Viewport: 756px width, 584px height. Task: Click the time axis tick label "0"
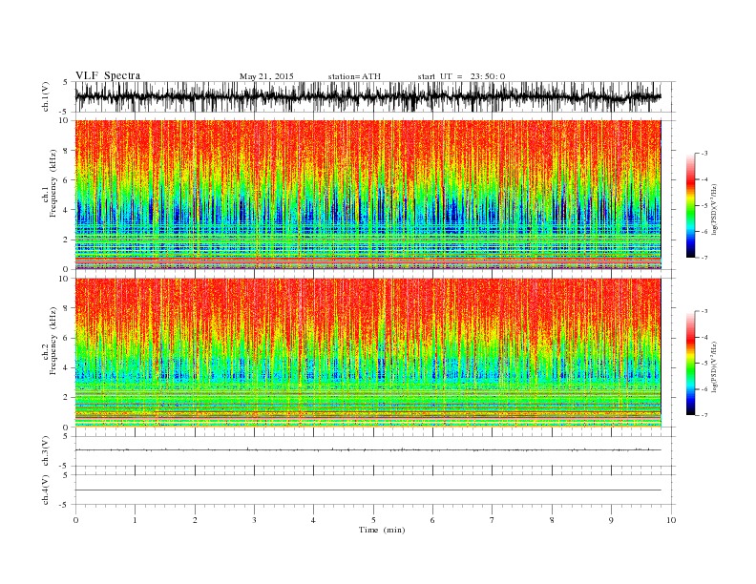(75, 520)
